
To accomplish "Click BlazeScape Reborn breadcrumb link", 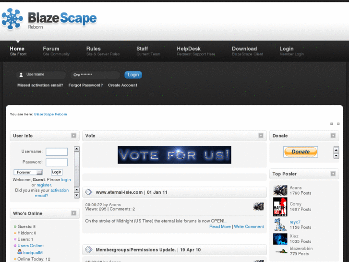I will 50,114.
